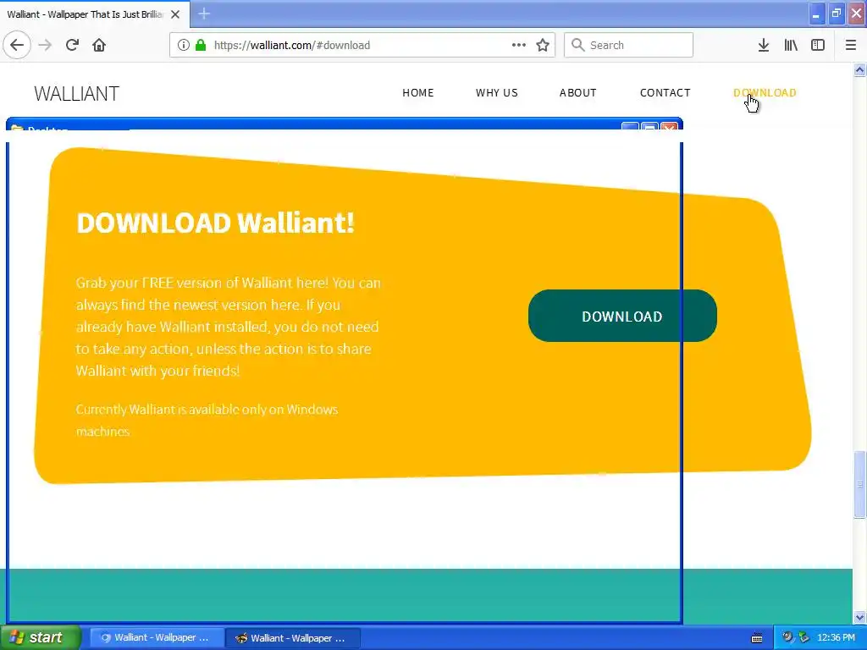Image resolution: width=867 pixels, height=650 pixels.
Task: Open the library bookshelf icon
Action: (x=791, y=45)
